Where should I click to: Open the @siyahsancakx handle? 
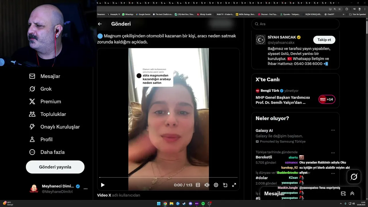281,43
